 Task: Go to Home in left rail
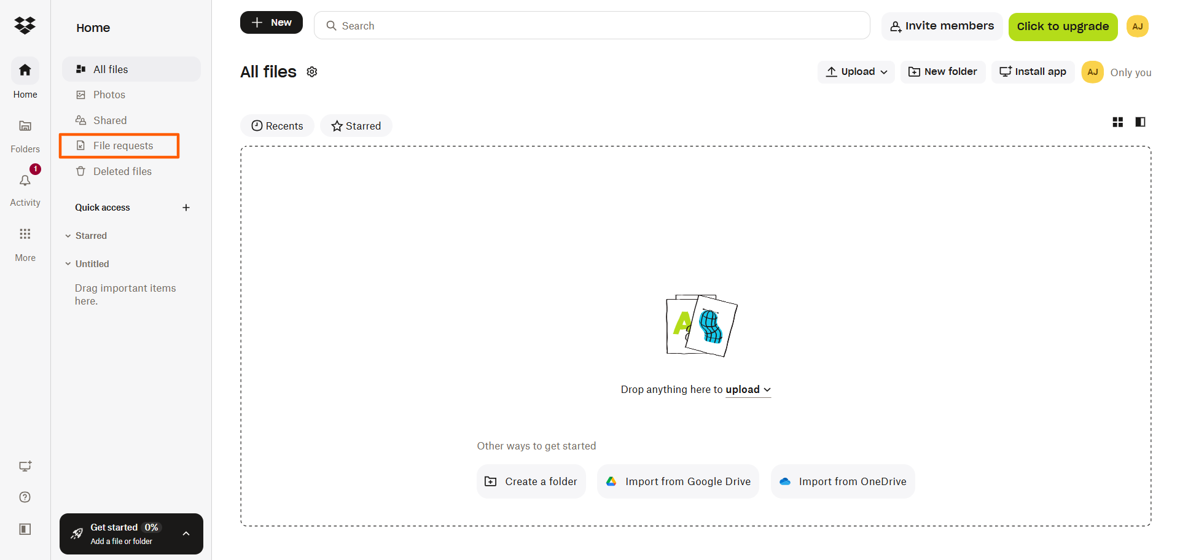pos(25,78)
